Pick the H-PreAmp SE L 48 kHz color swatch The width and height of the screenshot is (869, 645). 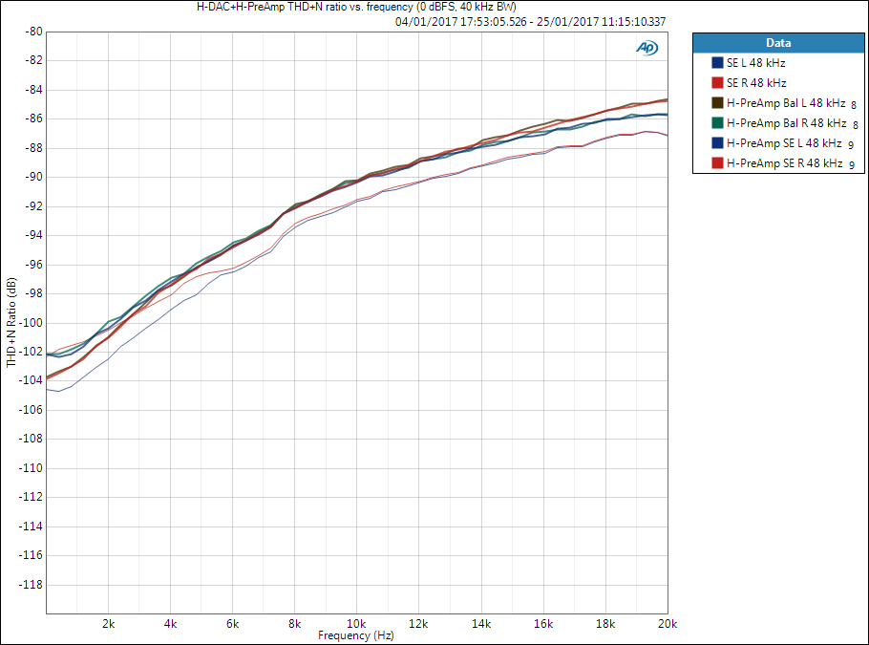(x=717, y=142)
